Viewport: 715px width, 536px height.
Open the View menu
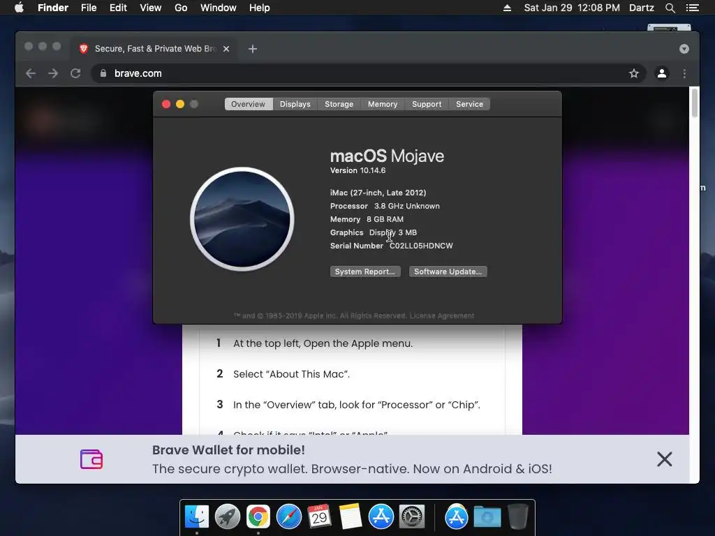coord(151,8)
